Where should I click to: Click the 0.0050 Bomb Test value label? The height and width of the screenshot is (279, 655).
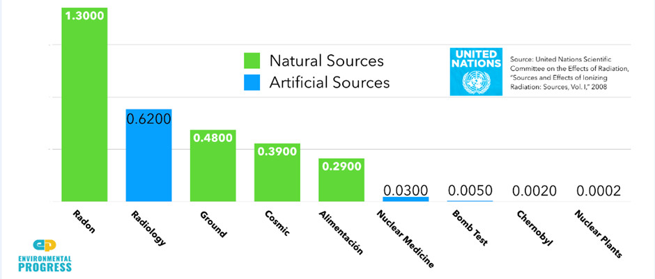pos(470,190)
